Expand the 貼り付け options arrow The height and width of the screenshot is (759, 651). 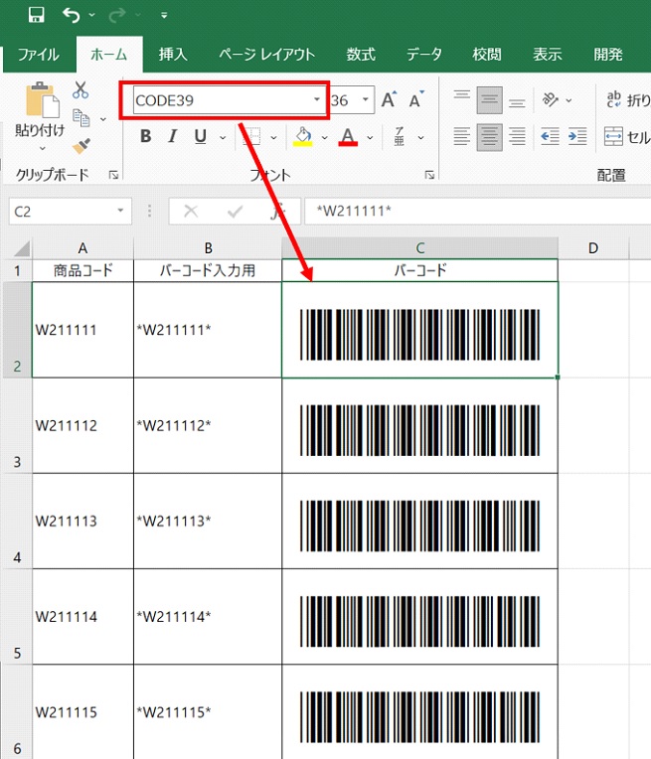(42, 148)
